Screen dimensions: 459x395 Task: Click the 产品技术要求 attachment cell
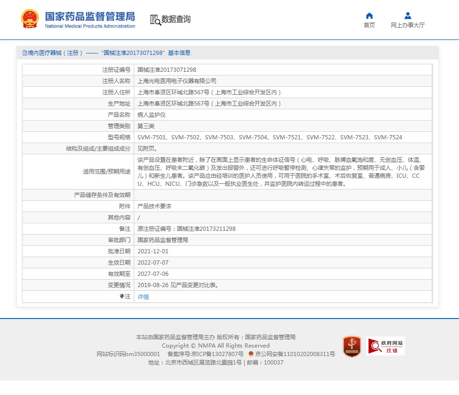tap(154, 206)
